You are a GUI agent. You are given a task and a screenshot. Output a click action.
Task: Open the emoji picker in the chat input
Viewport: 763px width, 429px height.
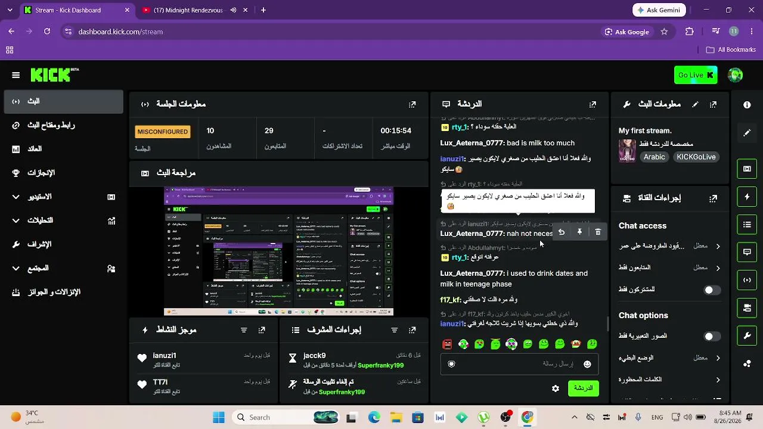point(587,364)
